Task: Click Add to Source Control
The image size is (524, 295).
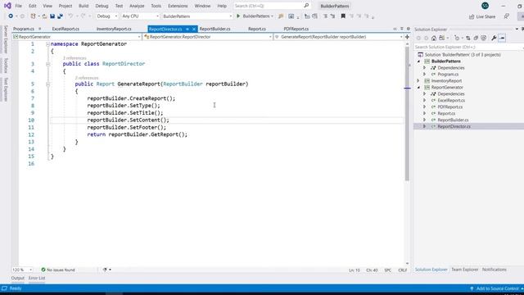Action: pyautogui.click(x=497, y=288)
